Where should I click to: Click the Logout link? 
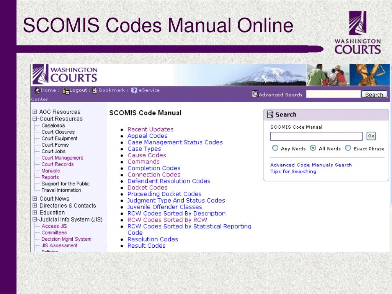[x=78, y=90]
